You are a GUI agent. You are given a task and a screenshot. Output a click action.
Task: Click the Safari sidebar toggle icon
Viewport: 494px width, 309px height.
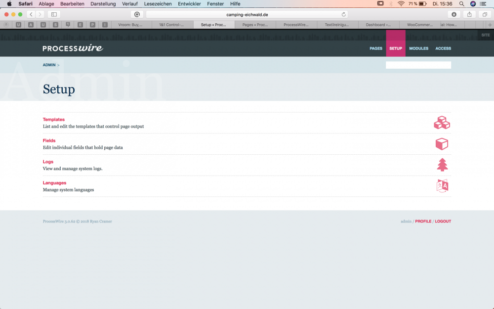pyautogui.click(x=53, y=14)
